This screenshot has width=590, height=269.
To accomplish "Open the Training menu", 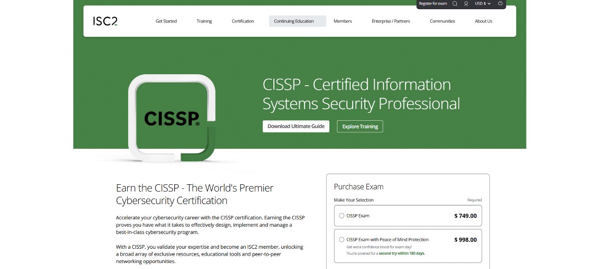I will pyautogui.click(x=204, y=21).
